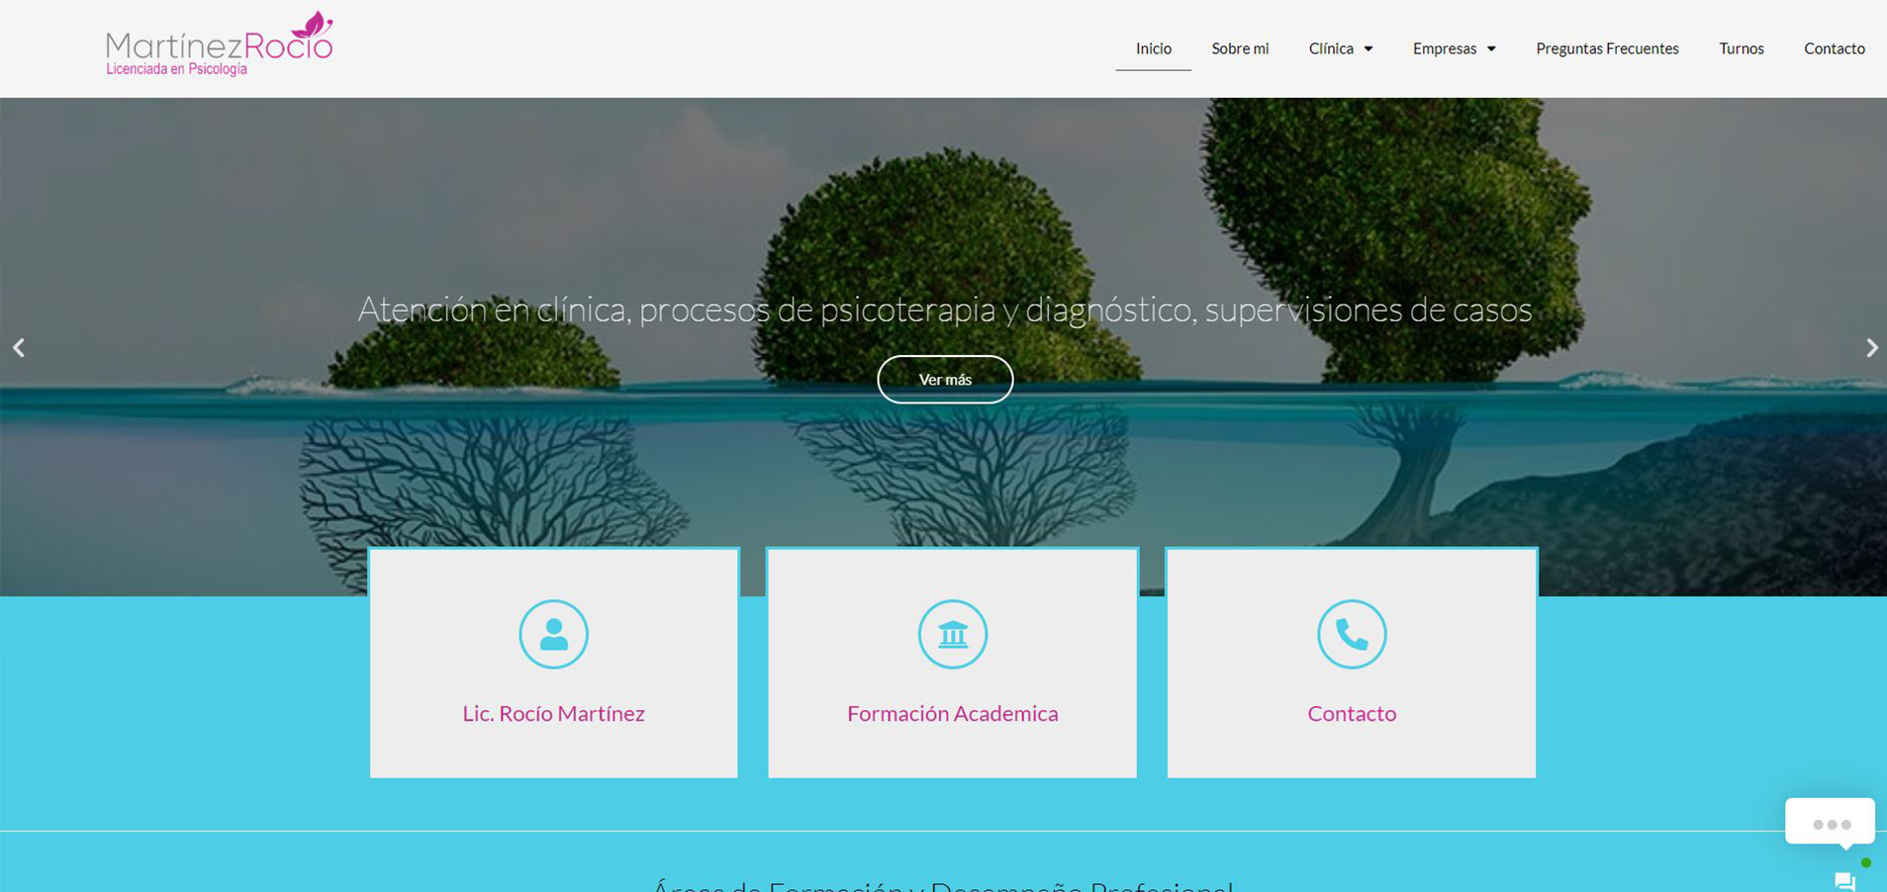
Task: Open the chat bubble with three dots
Action: coord(1830,823)
